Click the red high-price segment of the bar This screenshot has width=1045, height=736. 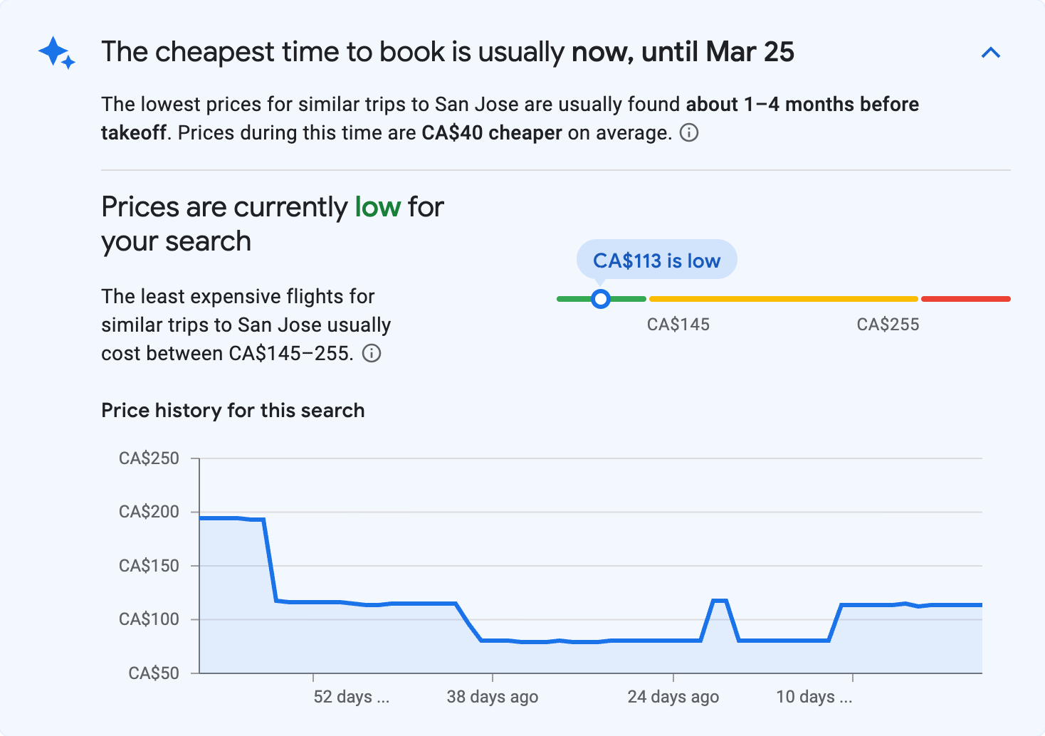tap(965, 298)
